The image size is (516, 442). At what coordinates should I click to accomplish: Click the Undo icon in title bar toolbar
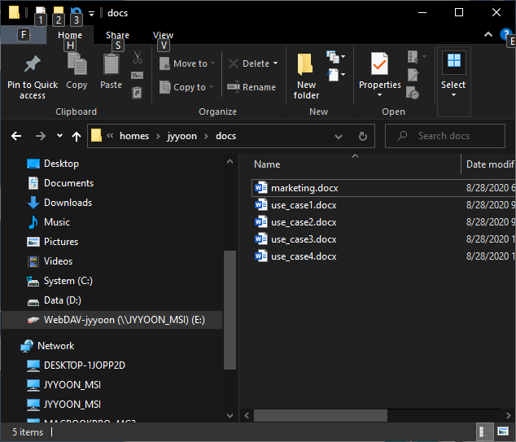click(76, 11)
